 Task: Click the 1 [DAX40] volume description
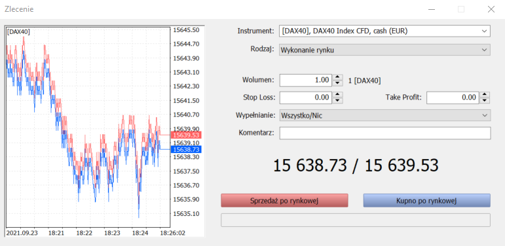pos(365,80)
